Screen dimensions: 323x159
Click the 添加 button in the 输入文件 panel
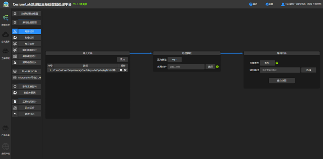(122, 59)
